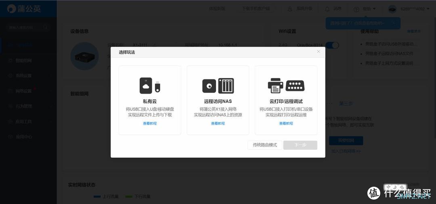Click the device thumbnail in 设备信息

[84, 56]
